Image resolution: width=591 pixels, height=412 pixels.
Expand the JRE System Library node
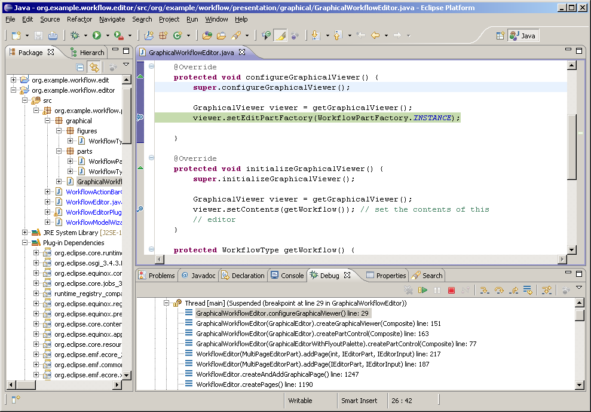(25, 233)
